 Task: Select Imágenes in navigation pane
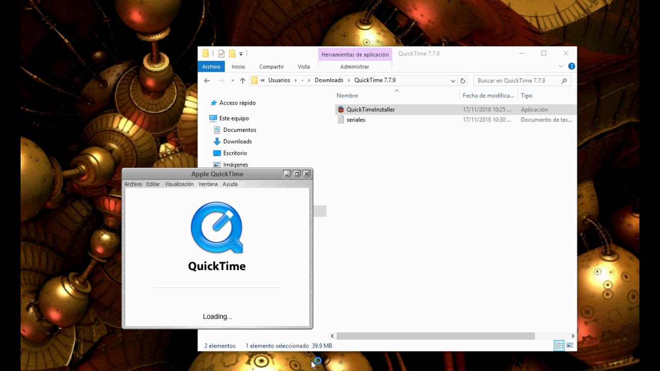coord(236,164)
